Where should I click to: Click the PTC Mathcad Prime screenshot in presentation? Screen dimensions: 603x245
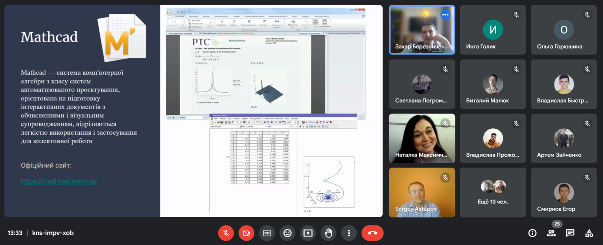(265, 63)
